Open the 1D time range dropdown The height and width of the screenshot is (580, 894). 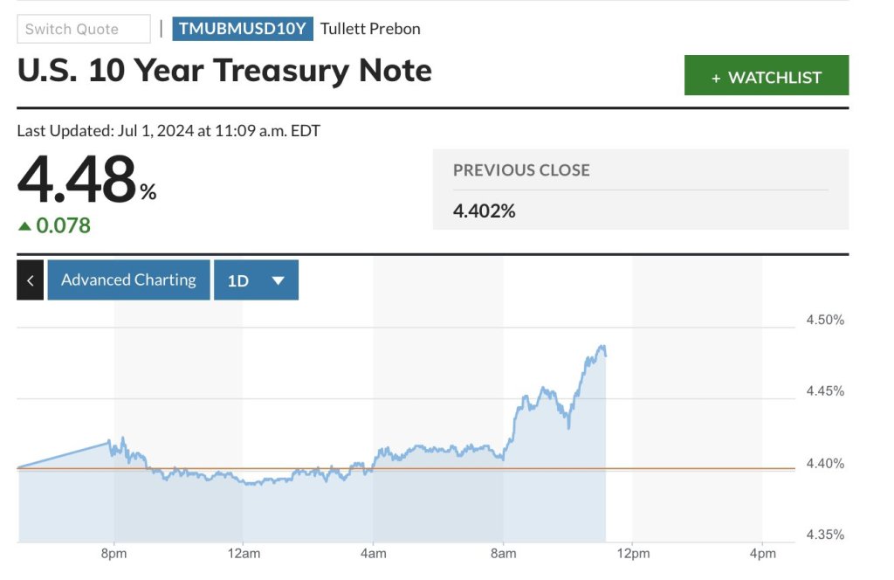(x=256, y=280)
